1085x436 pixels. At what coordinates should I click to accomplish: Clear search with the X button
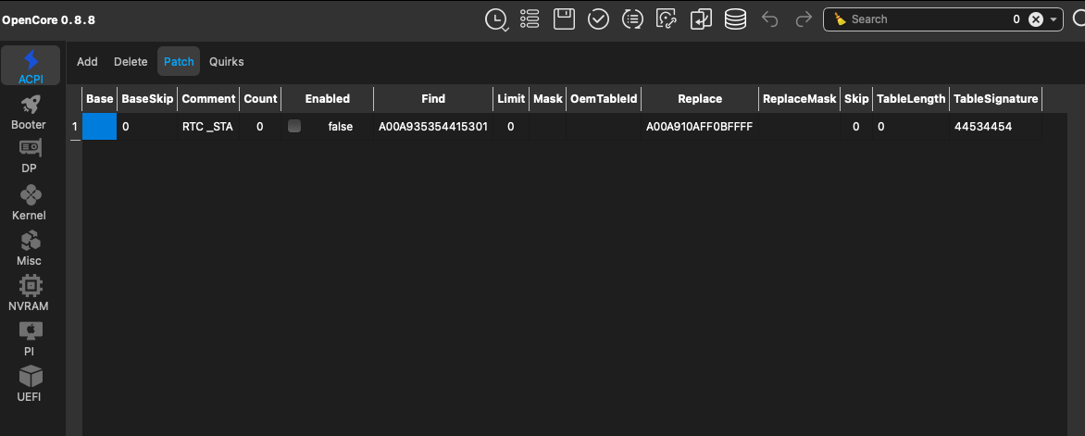[x=1035, y=19]
